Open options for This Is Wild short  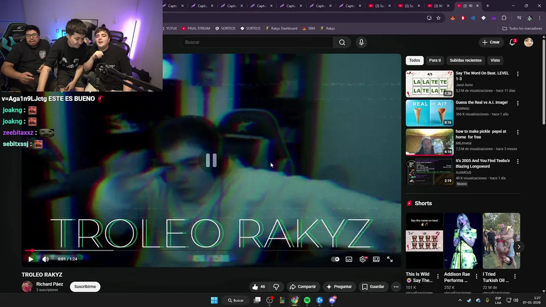pos(438,276)
